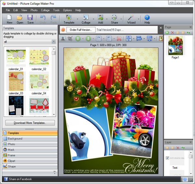This screenshot has height=184, width=195.
Task: Expand the Add button dropdown arrow
Action: pyautogui.click(x=107, y=19)
